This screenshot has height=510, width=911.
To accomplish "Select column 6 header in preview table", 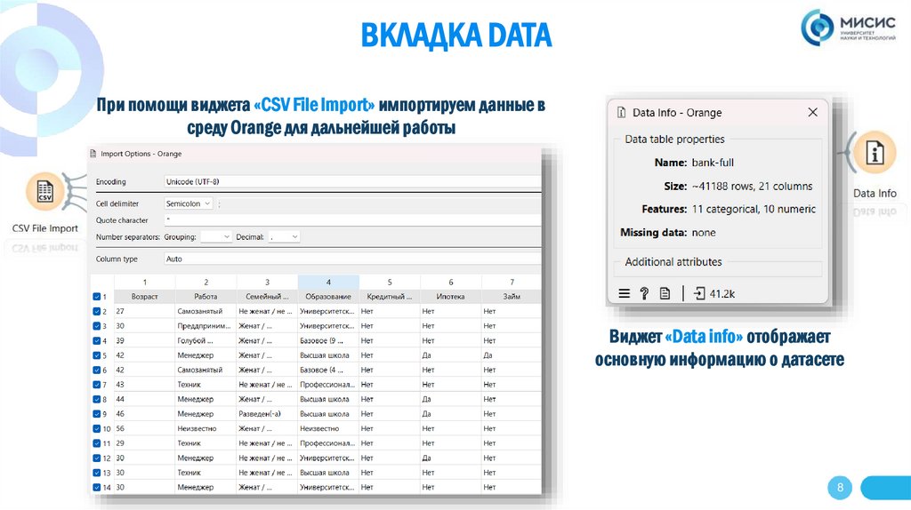I will point(451,282).
